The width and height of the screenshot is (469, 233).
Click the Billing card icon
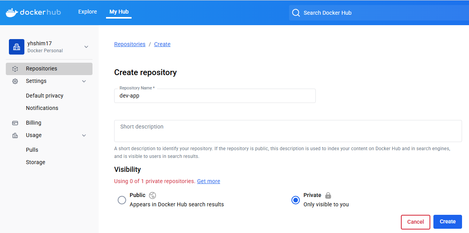point(15,123)
